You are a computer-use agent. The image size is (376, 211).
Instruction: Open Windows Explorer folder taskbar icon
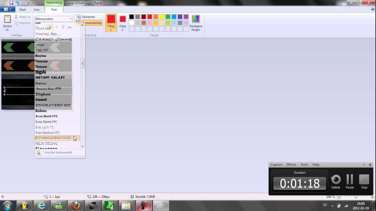[x=127, y=206]
